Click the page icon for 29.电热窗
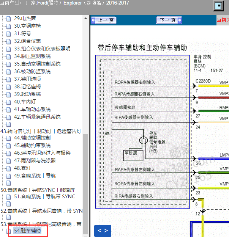Screen dimensions: 229x237 [9, 19]
